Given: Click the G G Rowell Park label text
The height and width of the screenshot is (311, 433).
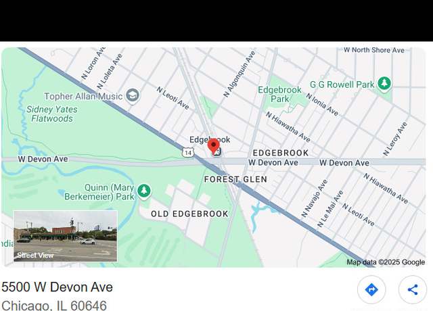Looking at the screenshot, I should pyautogui.click(x=342, y=85).
